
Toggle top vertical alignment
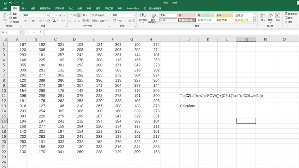[71, 15]
